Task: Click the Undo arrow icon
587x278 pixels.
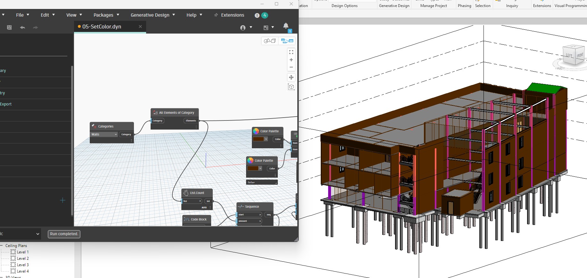Action: [22, 27]
